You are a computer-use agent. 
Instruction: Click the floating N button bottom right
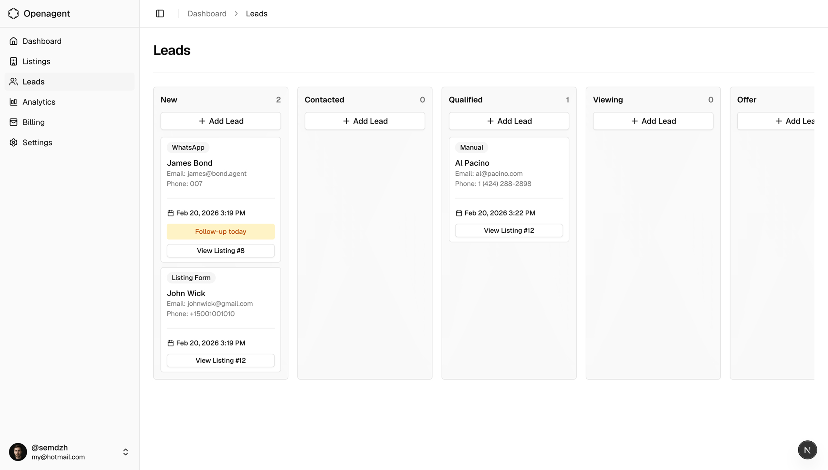[x=807, y=449]
